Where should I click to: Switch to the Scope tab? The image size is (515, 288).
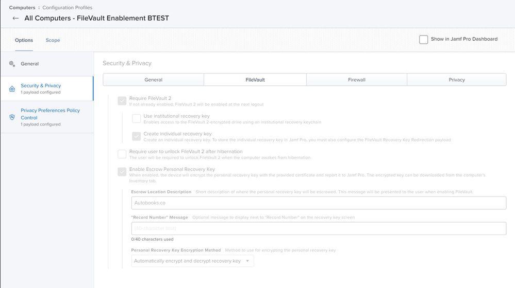point(53,40)
